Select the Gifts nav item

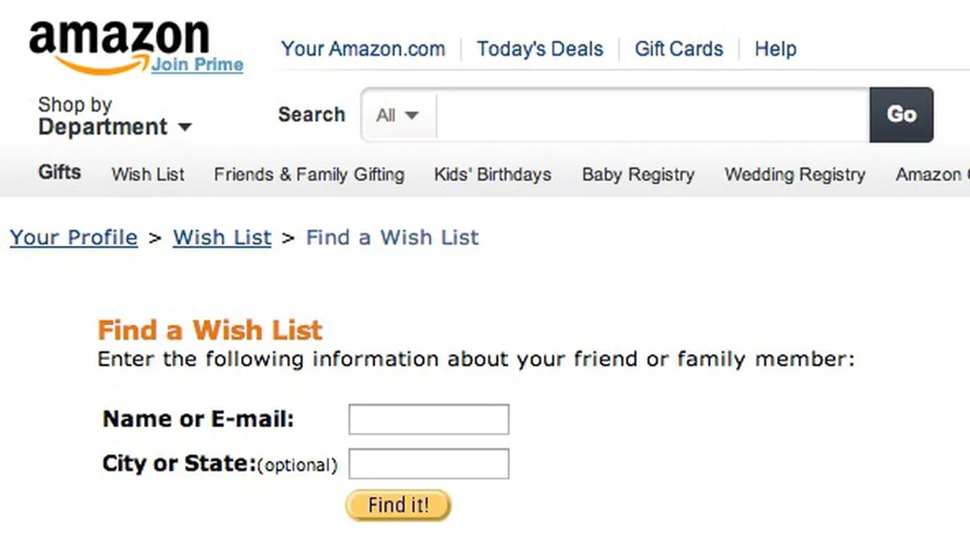58,172
